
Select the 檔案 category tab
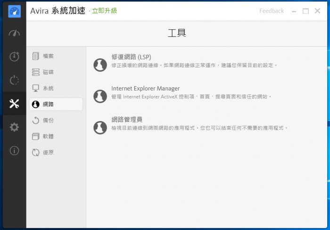(x=56, y=56)
